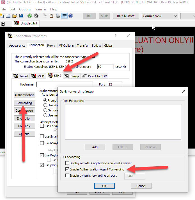Click the dynamic forwarding port 1080 field
The width and height of the screenshot is (195, 200).
pos(135,176)
